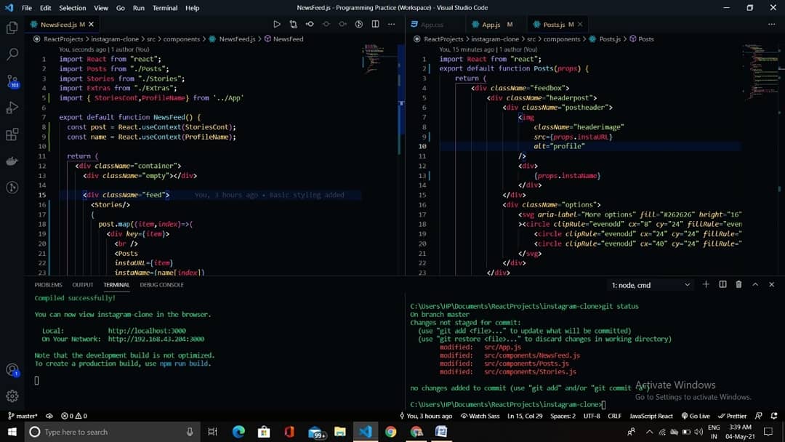Maximize the panel using the up chevron
Viewport: 785px width, 442px height.
755,284
